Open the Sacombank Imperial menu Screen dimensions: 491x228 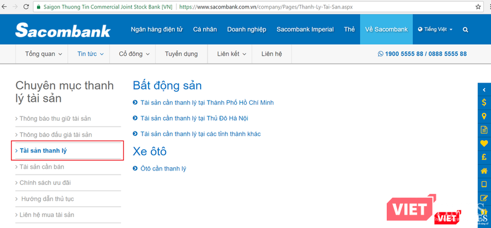(305, 30)
